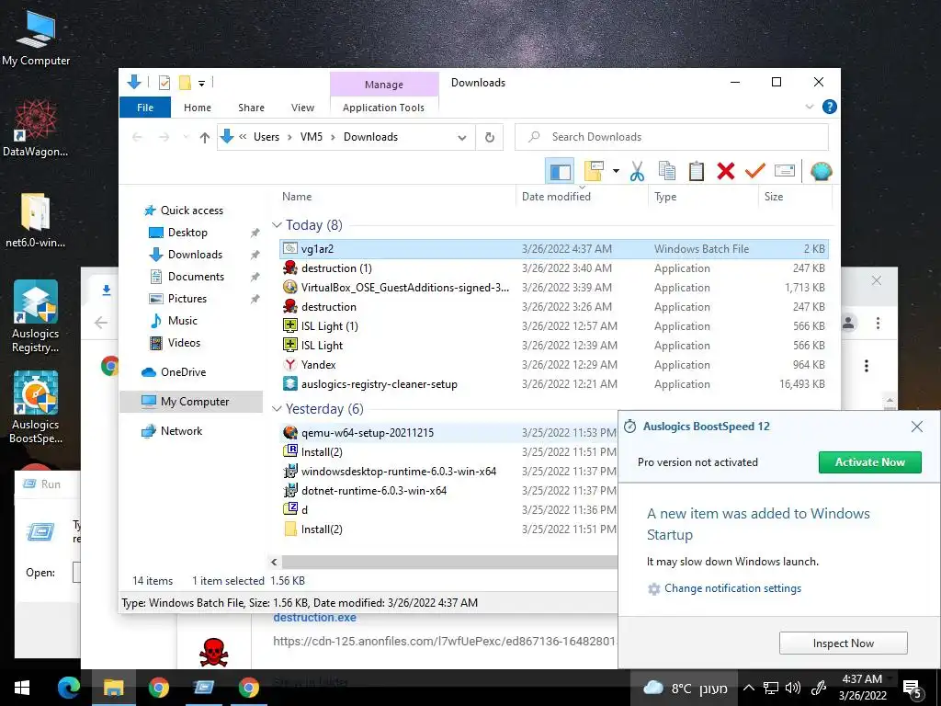The width and height of the screenshot is (941, 706).
Task: Collapse the Yesterday (6) group
Action: (277, 409)
